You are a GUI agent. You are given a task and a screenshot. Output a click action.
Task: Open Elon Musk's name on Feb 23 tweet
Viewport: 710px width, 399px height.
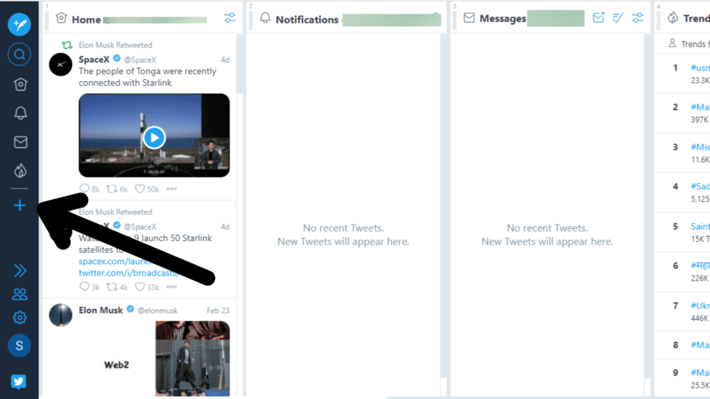tap(101, 310)
